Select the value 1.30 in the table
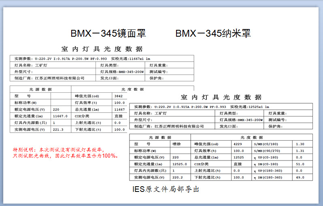Image resolution: width=323 pixels, height=206 pixels. click(300, 144)
